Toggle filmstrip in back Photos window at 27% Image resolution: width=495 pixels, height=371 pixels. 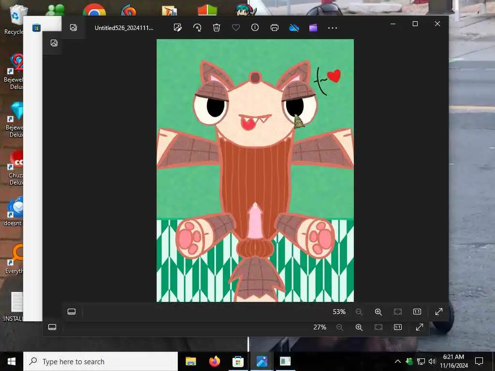[x=52, y=327]
